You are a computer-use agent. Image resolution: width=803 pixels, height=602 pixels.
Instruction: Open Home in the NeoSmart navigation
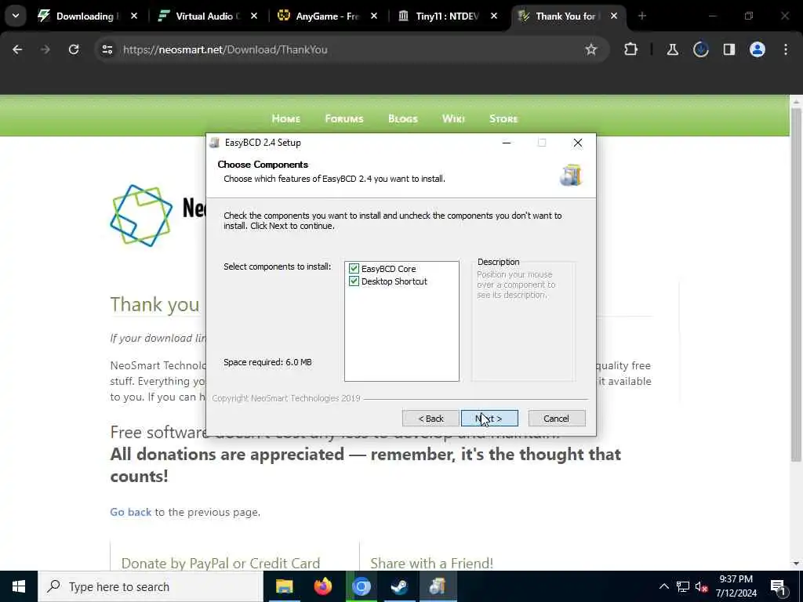(x=285, y=119)
